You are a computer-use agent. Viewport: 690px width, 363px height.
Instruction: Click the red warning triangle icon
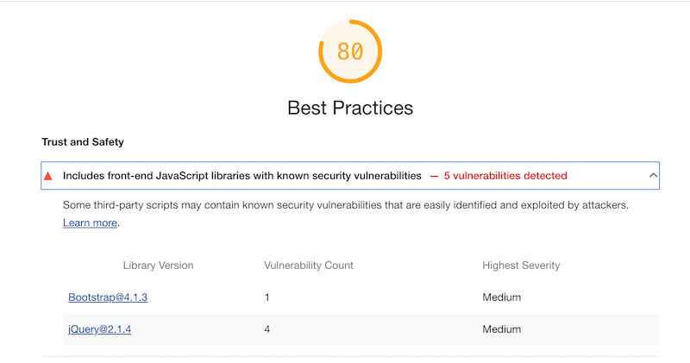pos(48,176)
